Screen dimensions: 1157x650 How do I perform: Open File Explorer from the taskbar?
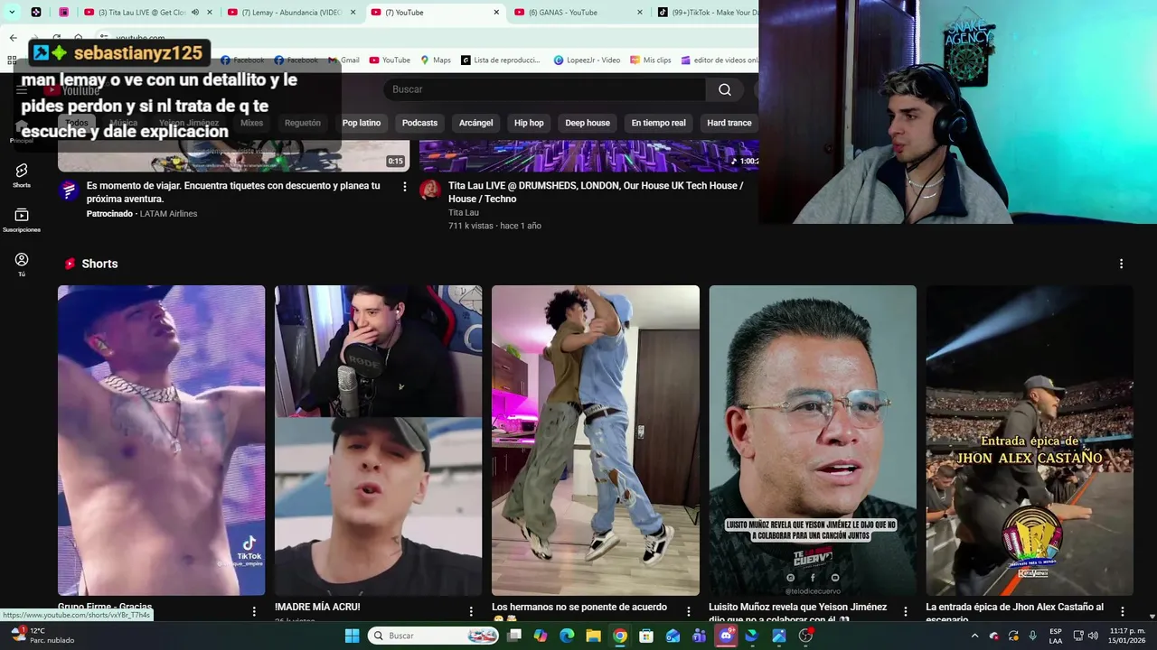(x=593, y=636)
